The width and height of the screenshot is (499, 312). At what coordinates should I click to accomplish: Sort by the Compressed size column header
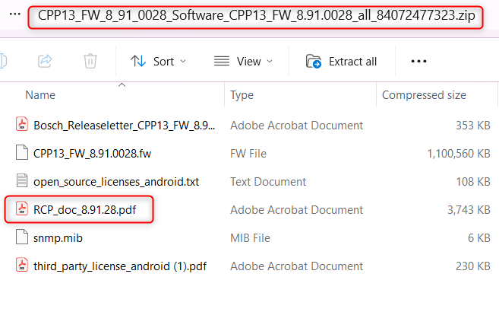pyautogui.click(x=424, y=95)
